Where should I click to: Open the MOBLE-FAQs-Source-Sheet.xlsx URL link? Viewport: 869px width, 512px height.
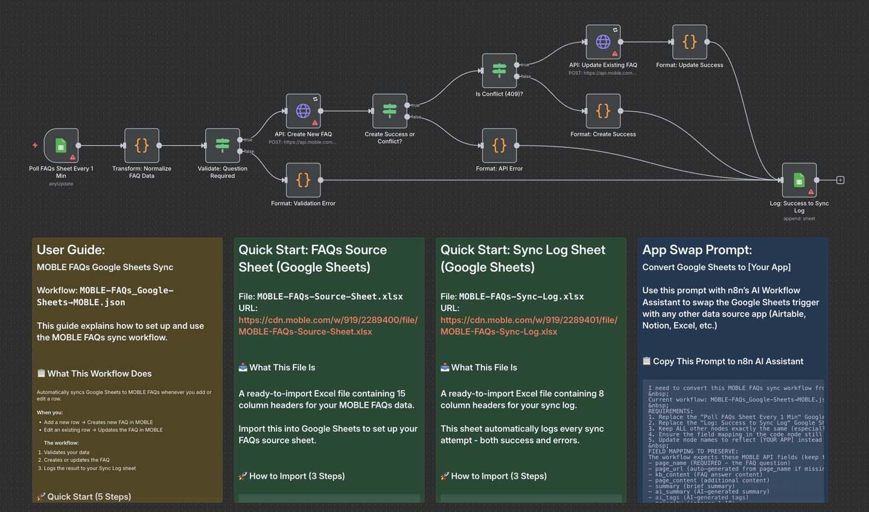[328, 326]
